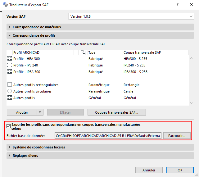Select Autres profils rectangulaires row
Viewport: 199px width, 177px height.
(97, 84)
